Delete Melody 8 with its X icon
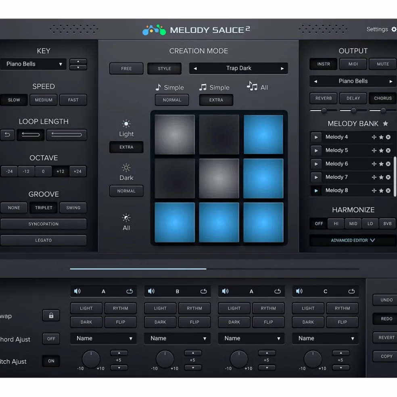The image size is (397, 397). point(388,190)
